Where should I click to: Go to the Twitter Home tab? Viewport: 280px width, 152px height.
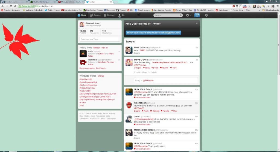pos(82,15)
